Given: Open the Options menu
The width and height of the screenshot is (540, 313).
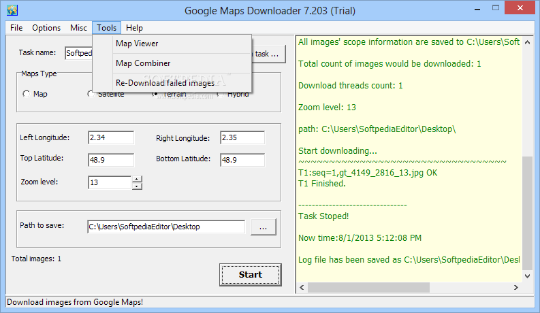Looking at the screenshot, I should tap(46, 28).
